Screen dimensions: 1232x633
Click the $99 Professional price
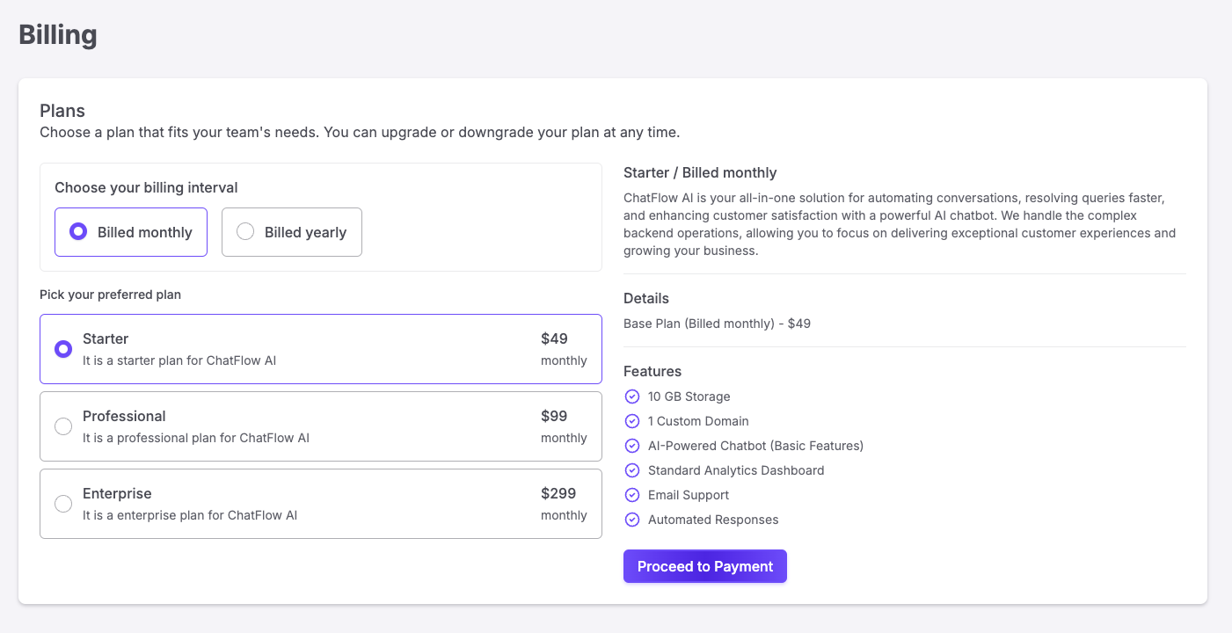[x=554, y=416]
